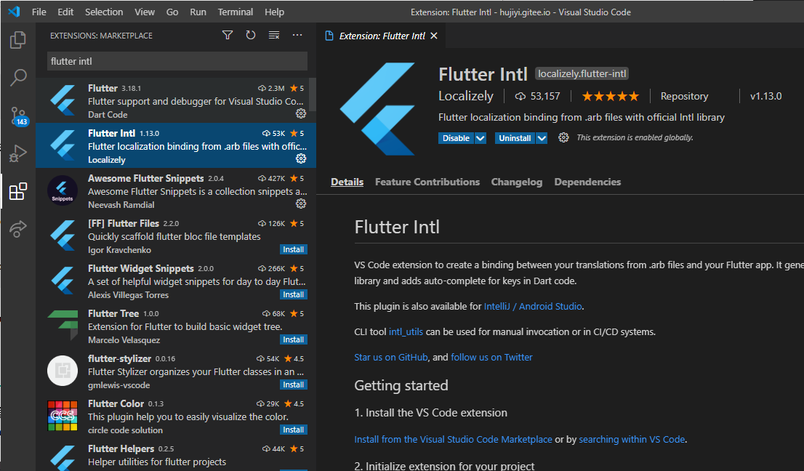Select Awesome Flutter Snippets extension icon

(x=63, y=190)
